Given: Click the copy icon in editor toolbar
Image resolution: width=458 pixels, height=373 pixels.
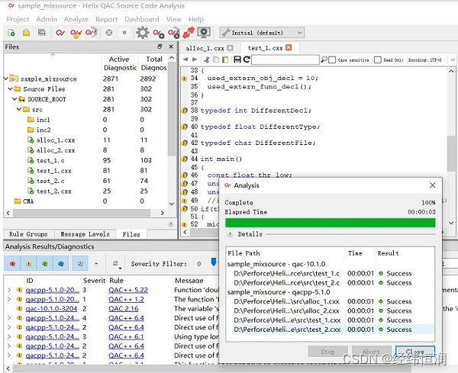Looking at the screenshot, I should click(216, 59).
